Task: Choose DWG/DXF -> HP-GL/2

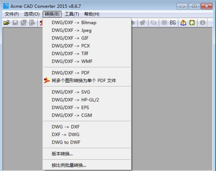Action: [x=87, y=100]
